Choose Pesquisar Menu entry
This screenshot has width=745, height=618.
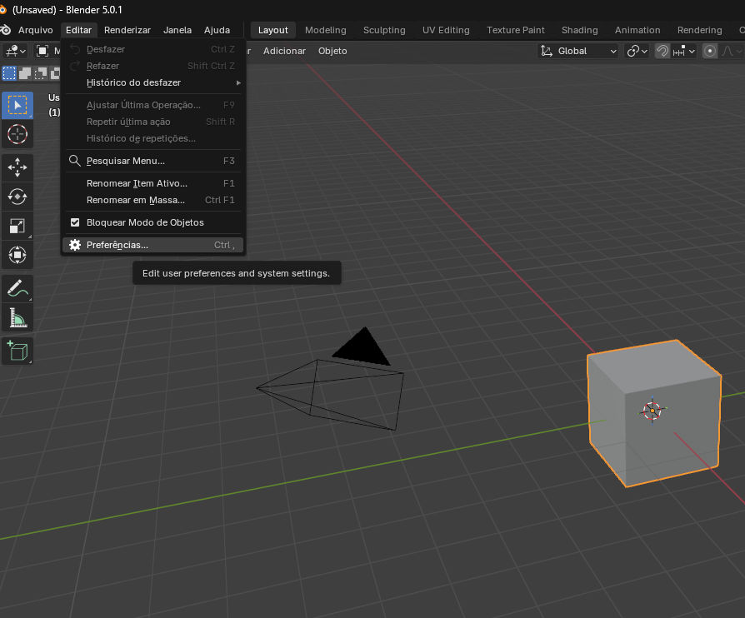[152, 161]
